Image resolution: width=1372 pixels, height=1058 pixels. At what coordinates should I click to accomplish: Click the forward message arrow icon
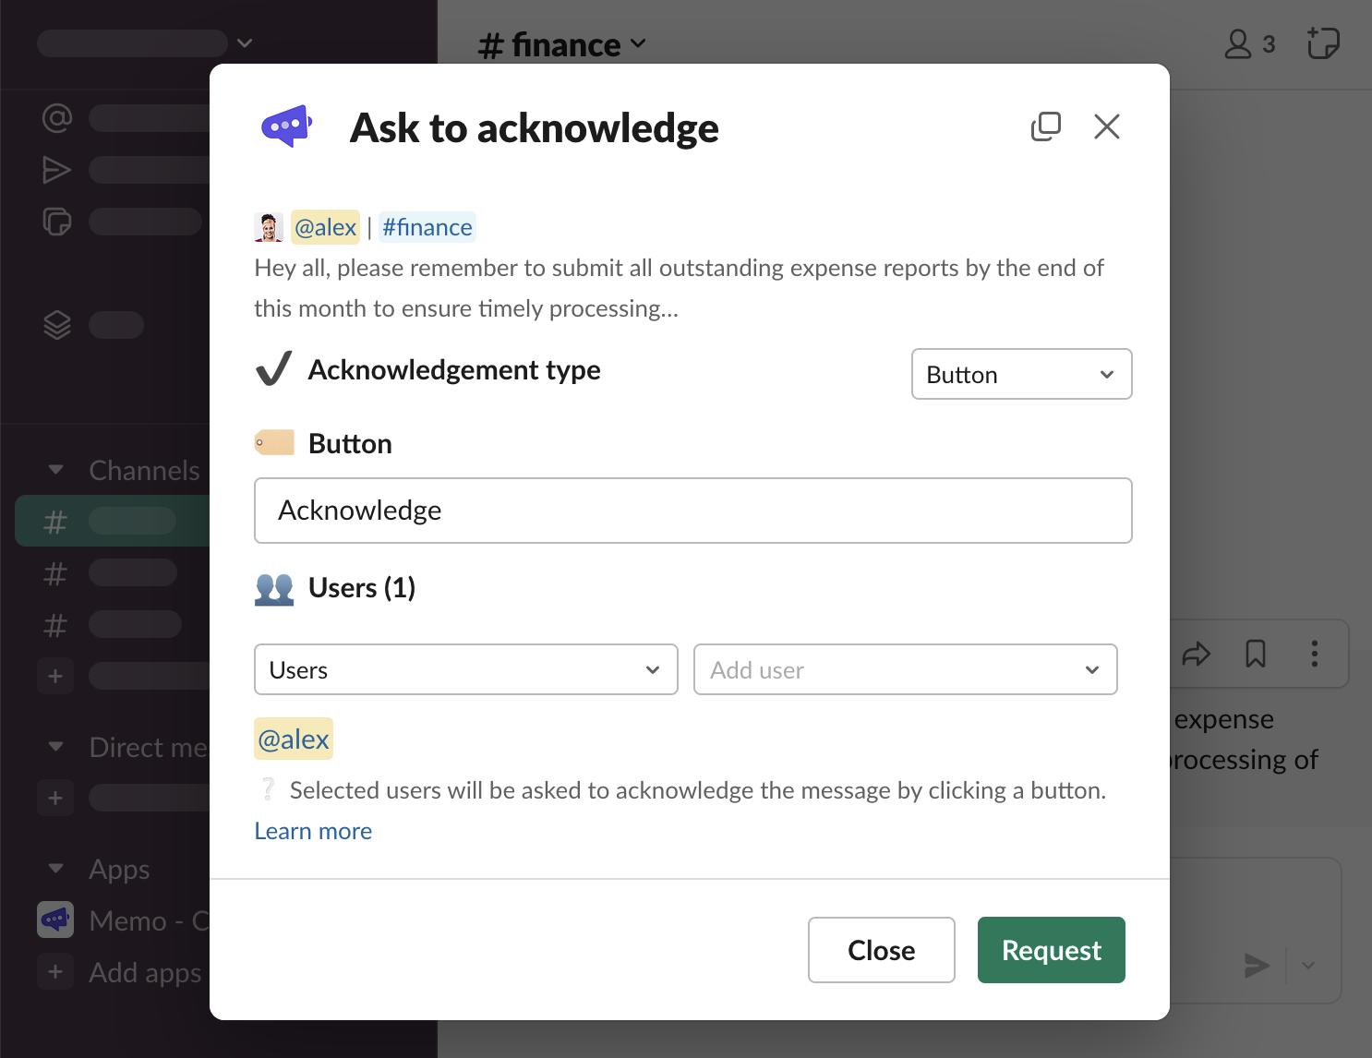1196,655
